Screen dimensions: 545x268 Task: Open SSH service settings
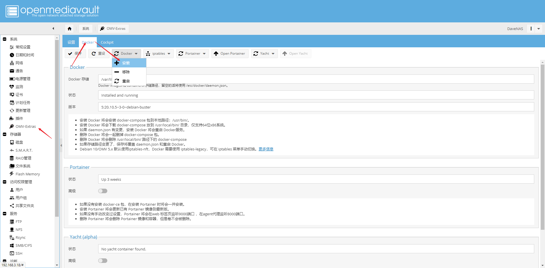(16, 253)
